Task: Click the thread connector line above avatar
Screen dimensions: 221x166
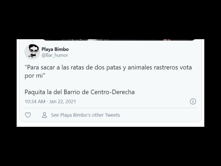Action: pyautogui.click(x=32, y=41)
